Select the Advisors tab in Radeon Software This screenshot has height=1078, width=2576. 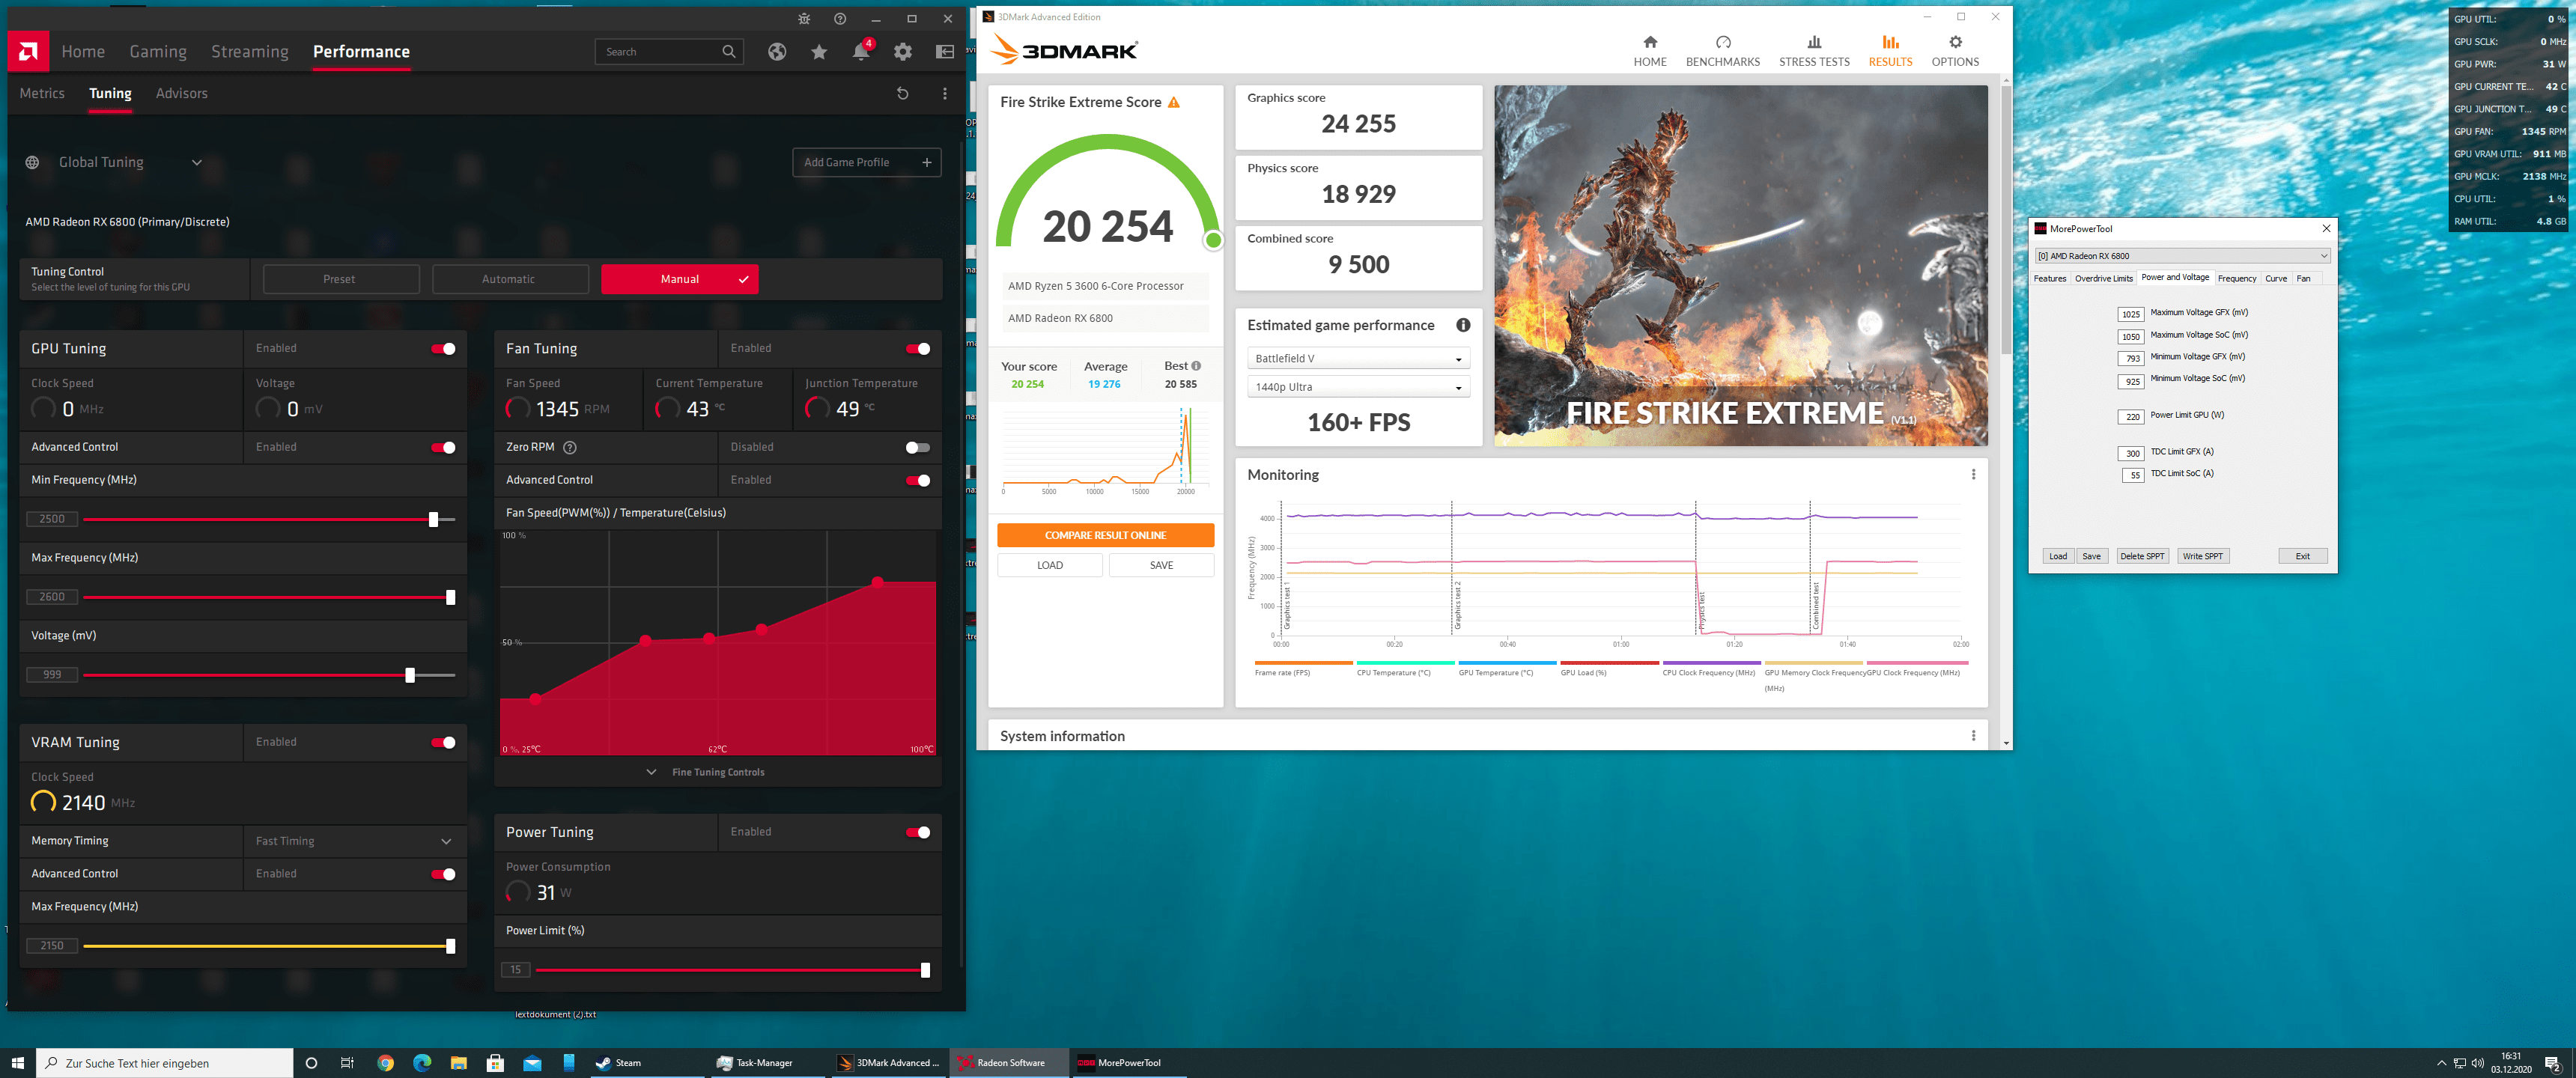click(x=180, y=94)
